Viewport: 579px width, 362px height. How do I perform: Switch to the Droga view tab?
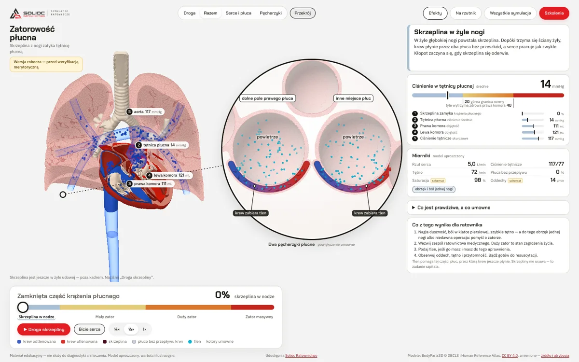[190, 13]
